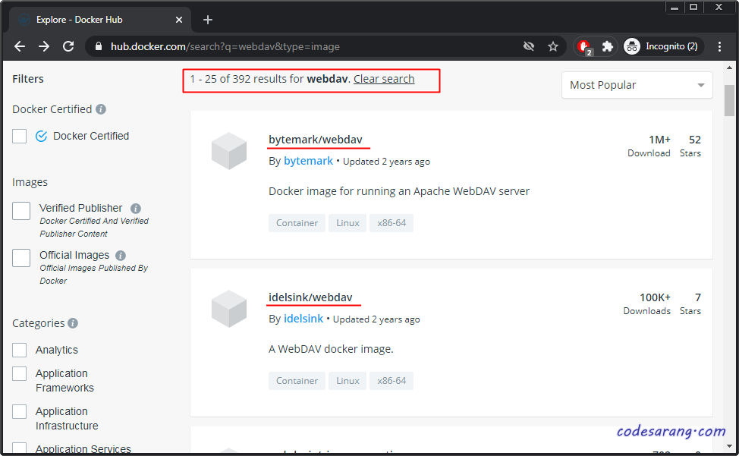The width and height of the screenshot is (739, 456).
Task: Click the Linux tag under bytemark/webdav
Action: tap(347, 223)
